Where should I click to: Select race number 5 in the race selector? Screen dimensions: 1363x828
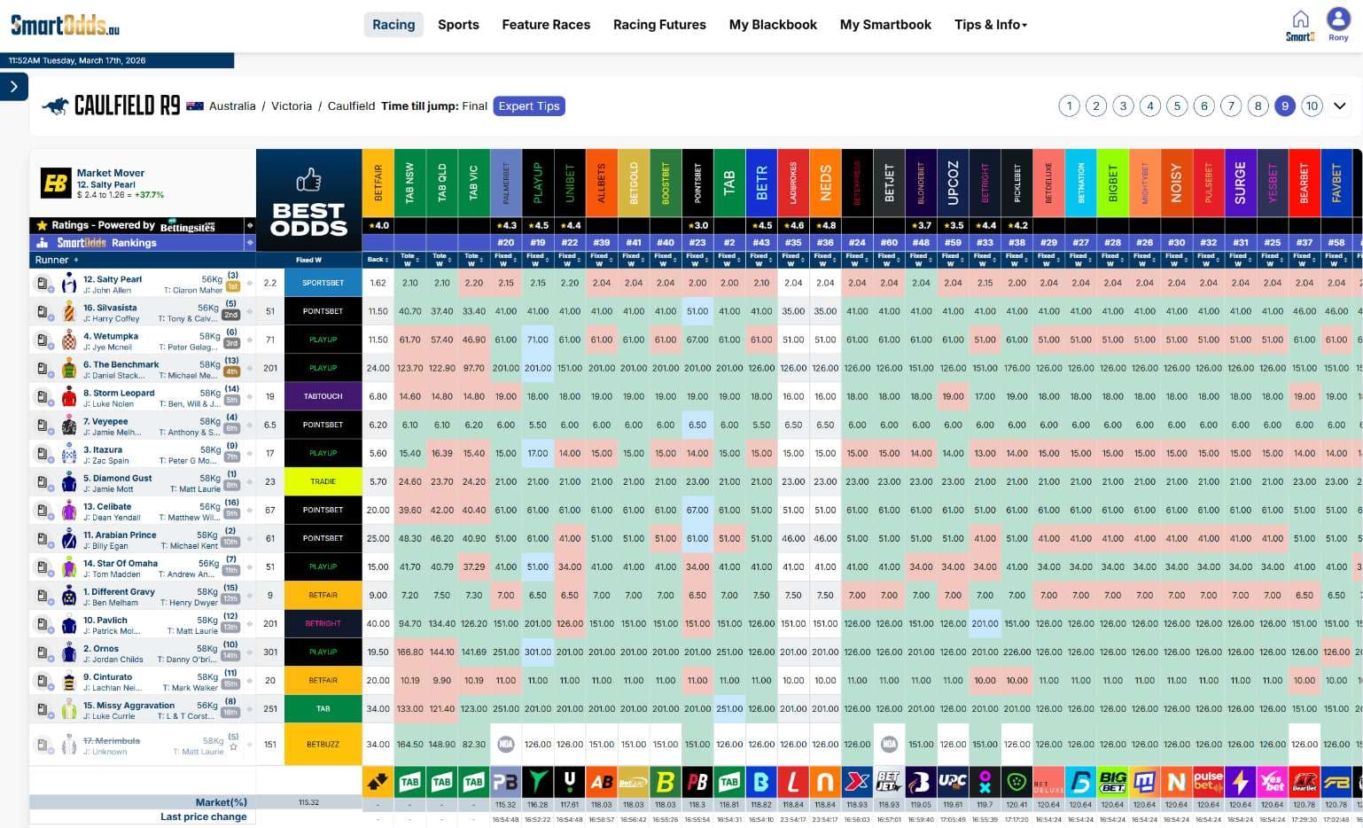coord(1177,105)
